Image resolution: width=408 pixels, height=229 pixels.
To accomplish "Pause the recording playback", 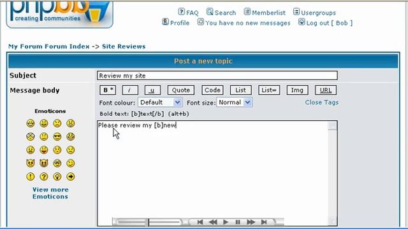I will coord(238,222).
